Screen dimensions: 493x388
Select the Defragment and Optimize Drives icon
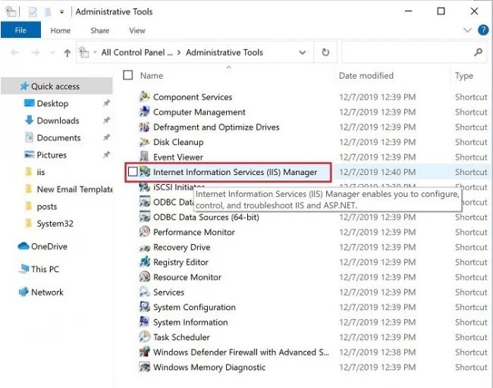144,127
